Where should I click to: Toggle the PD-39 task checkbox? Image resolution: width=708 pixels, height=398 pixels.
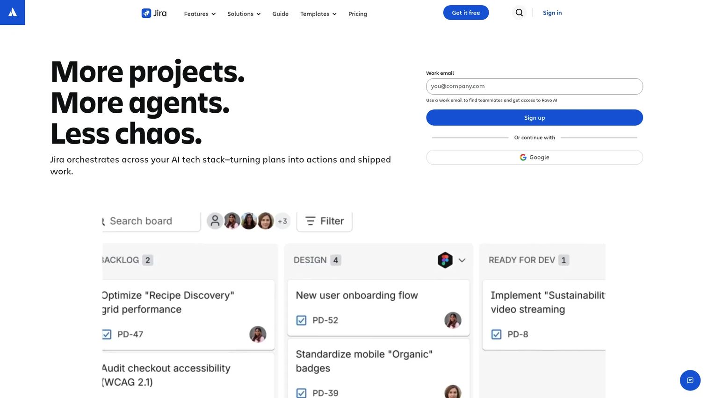click(x=301, y=393)
